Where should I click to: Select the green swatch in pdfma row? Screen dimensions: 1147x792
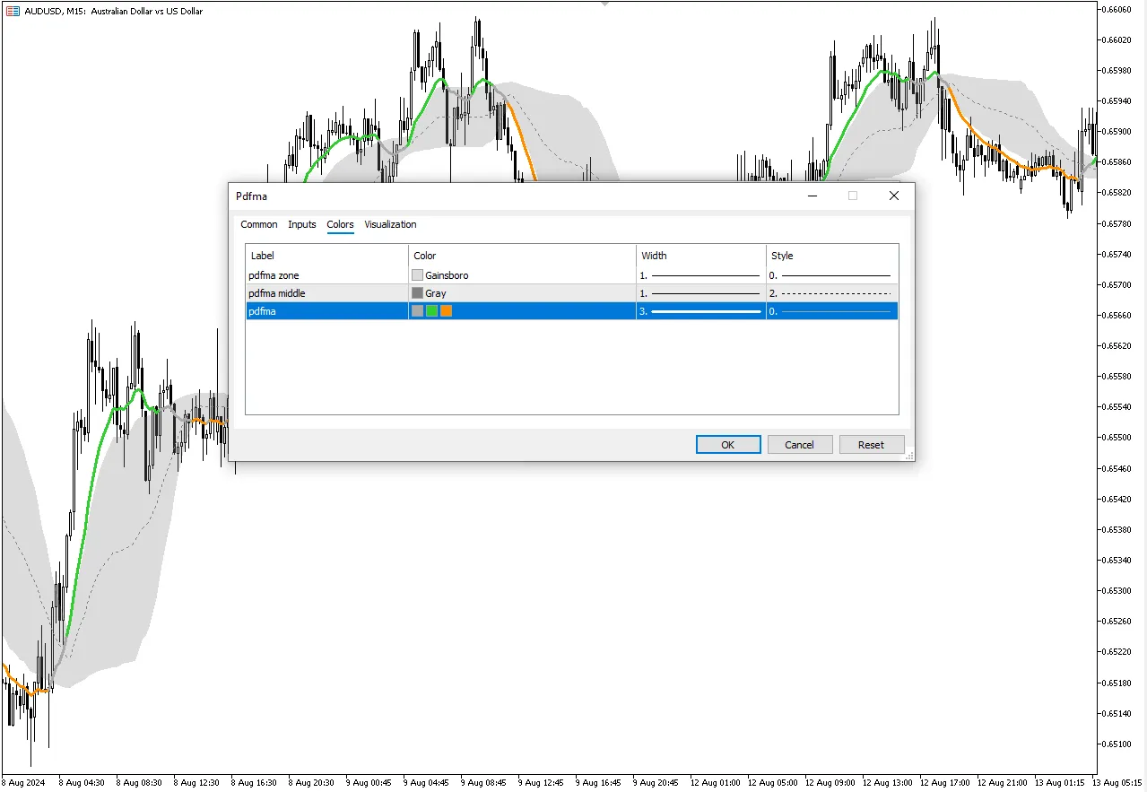(431, 311)
